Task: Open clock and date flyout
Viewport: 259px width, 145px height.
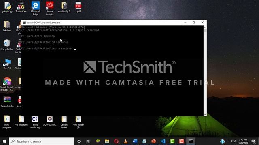Action: pos(243,141)
